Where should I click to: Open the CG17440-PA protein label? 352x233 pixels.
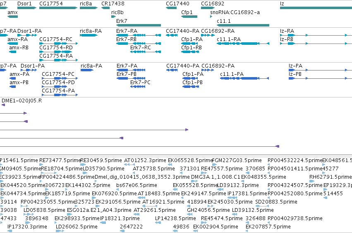[x=183, y=66]
